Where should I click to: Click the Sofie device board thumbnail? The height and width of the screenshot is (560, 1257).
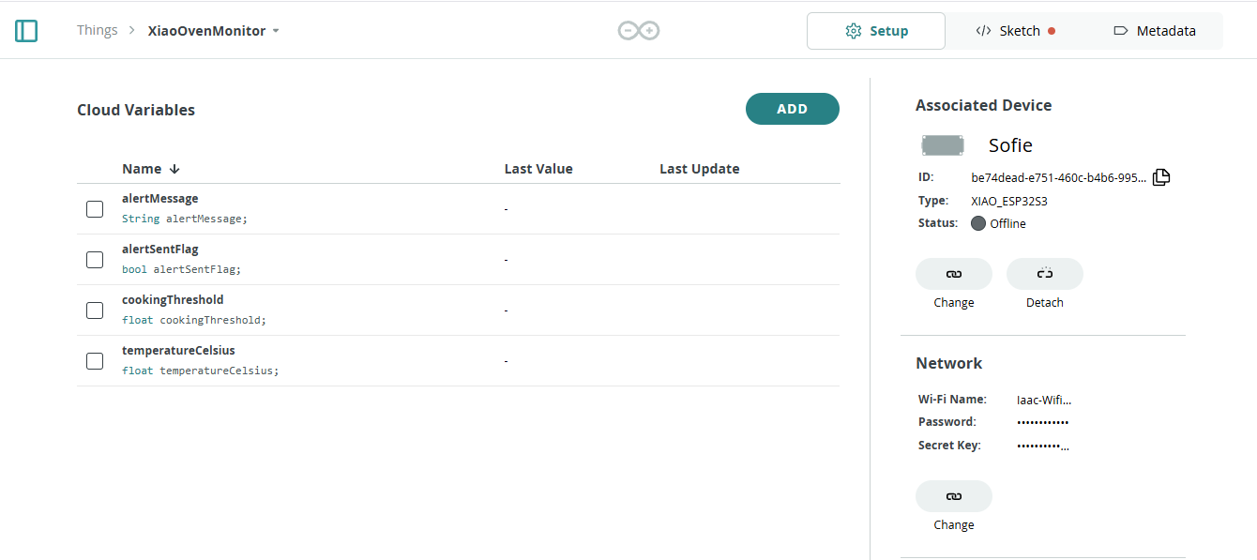pyautogui.click(x=943, y=145)
